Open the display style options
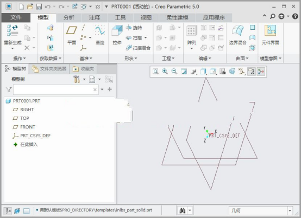301x218 pixels. pos(203,72)
